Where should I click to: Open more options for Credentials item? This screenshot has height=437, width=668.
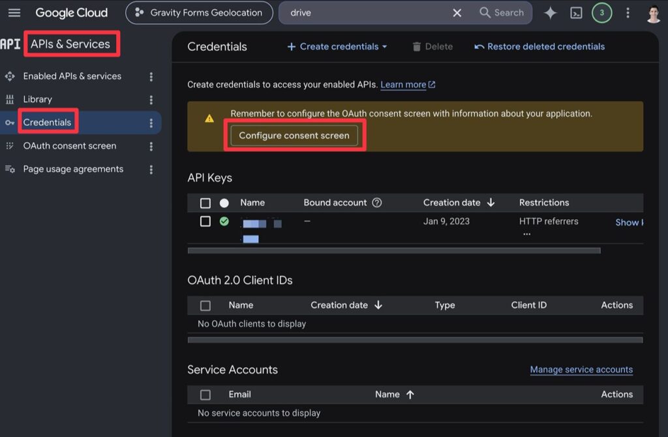(151, 123)
